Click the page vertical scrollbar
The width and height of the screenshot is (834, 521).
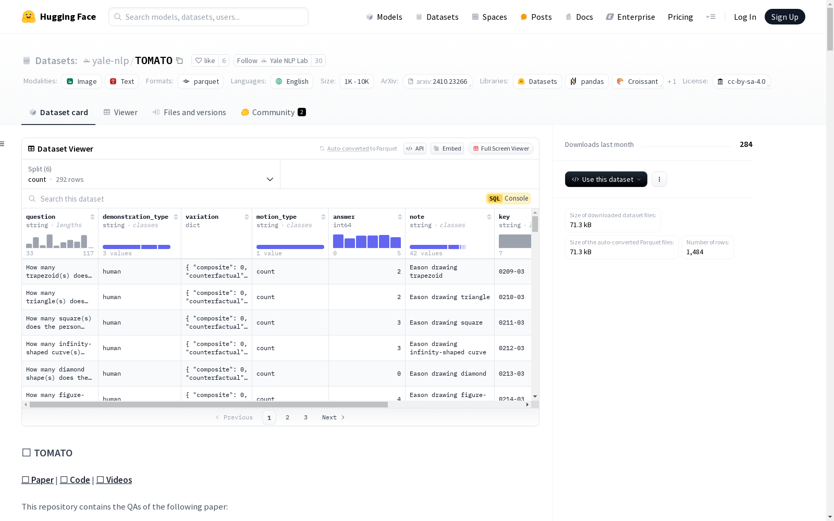pyautogui.click(x=830, y=29)
